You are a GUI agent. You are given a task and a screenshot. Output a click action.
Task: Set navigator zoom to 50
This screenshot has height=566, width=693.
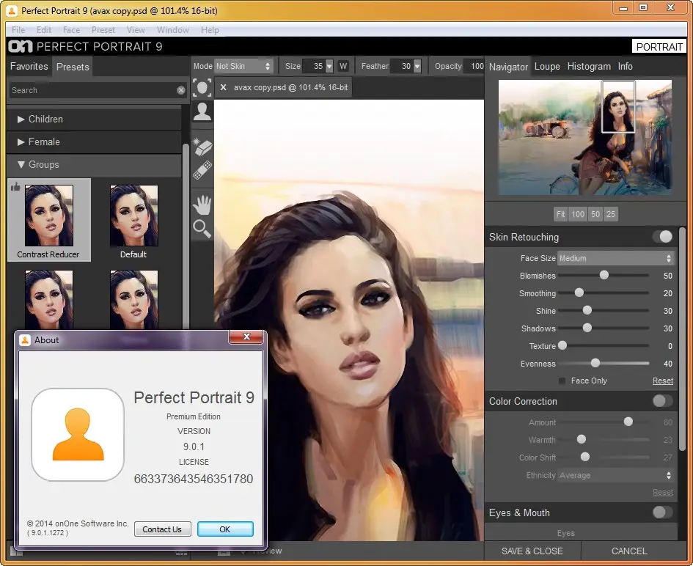[x=595, y=214]
